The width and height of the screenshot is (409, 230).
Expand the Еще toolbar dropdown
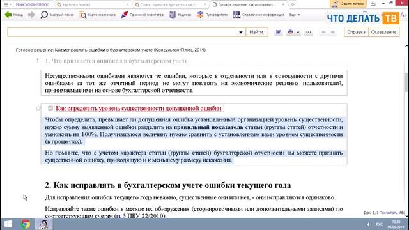[295, 15]
